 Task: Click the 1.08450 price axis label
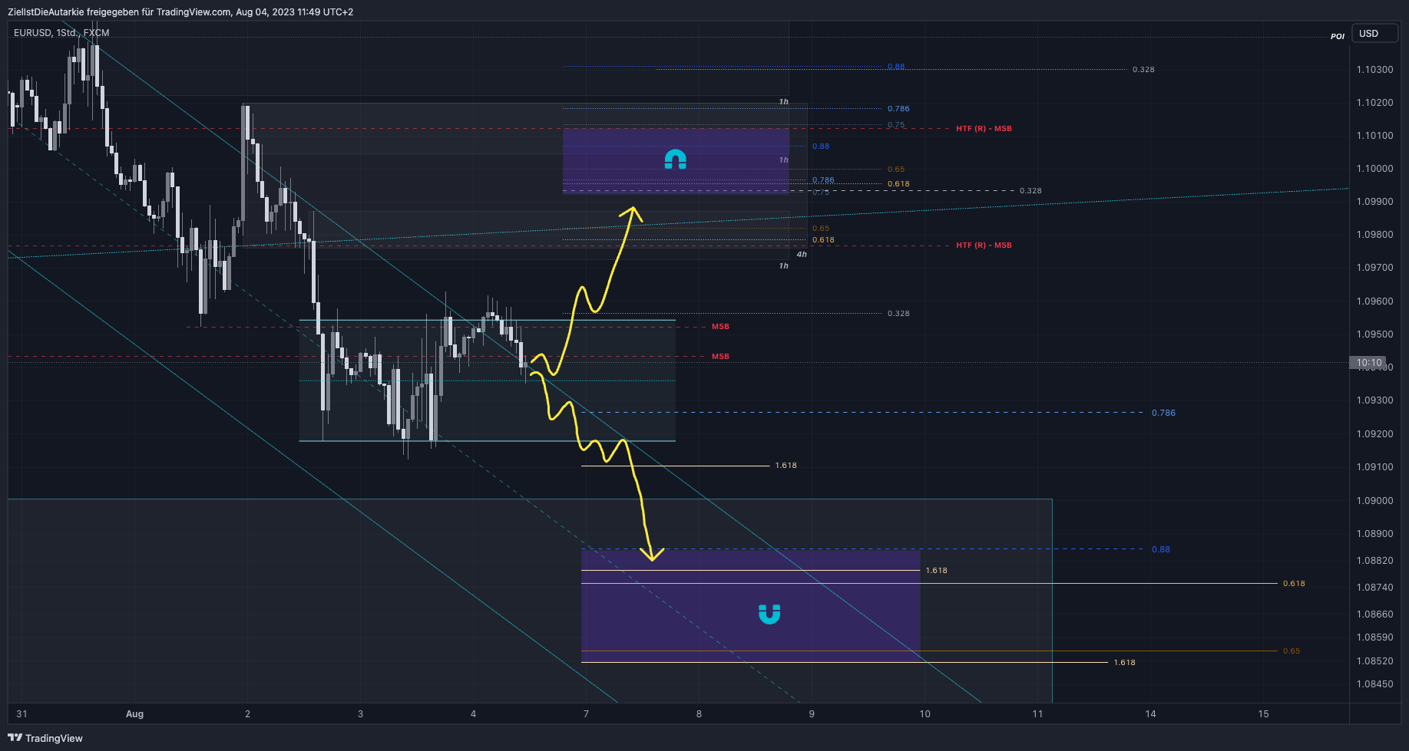(x=1374, y=684)
